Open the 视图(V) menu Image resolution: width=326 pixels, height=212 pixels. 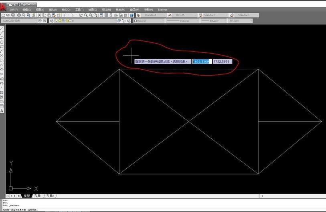click(40, 10)
